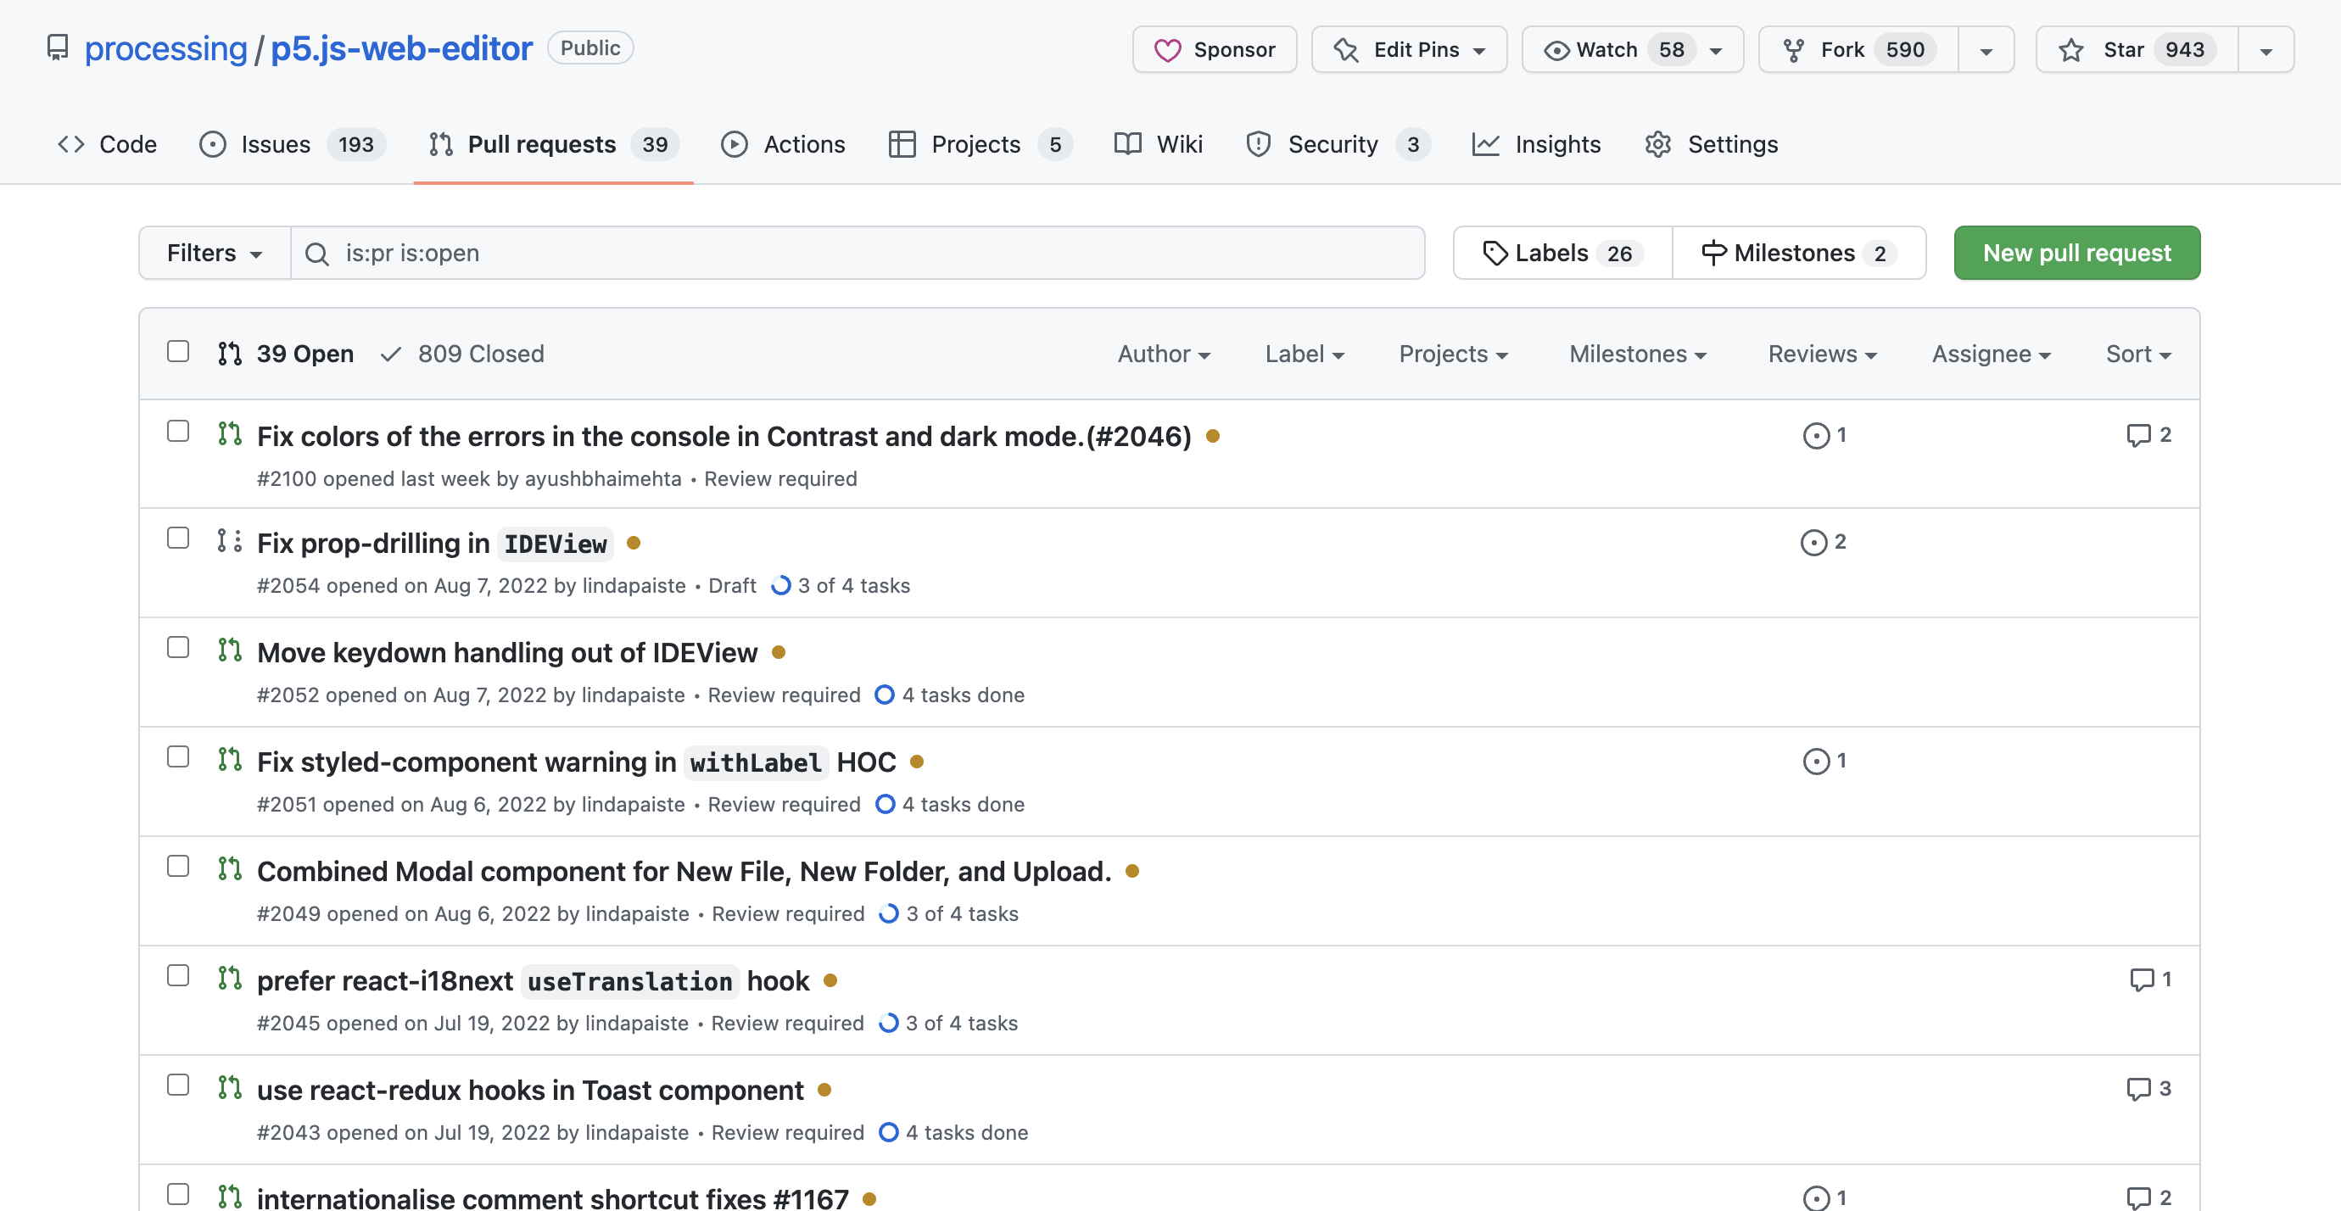Screen dimensions: 2341x1211
Task: Click comments icon on PR #2100 row
Action: (2138, 435)
